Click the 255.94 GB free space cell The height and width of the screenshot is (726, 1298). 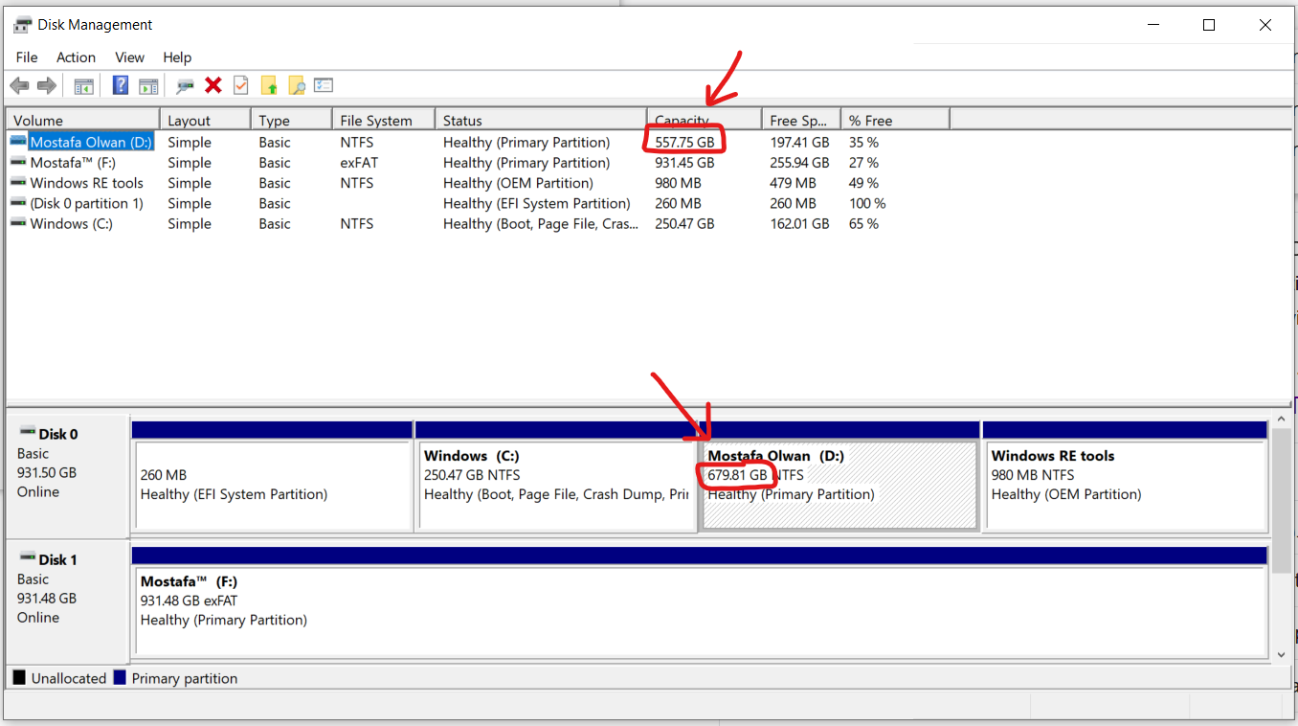click(799, 163)
